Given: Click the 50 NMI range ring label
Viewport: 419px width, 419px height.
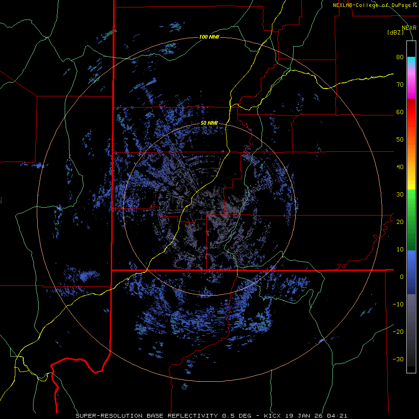Looking at the screenshot, I should click(209, 123).
